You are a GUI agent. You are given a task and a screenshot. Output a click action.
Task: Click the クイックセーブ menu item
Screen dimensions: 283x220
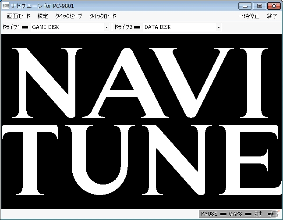(x=69, y=16)
